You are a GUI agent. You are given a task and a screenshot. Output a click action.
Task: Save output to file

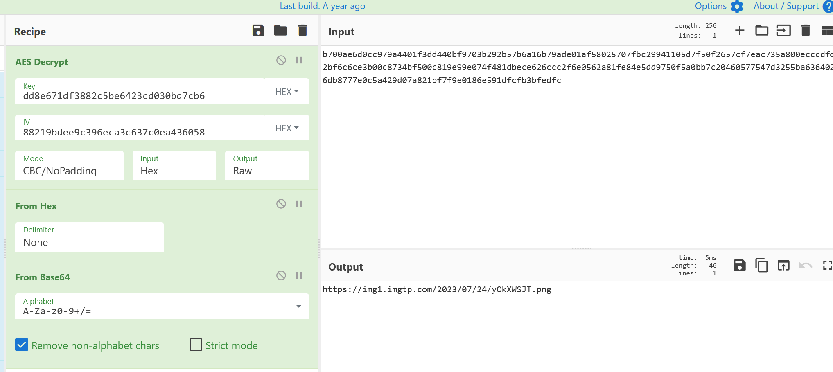740,266
